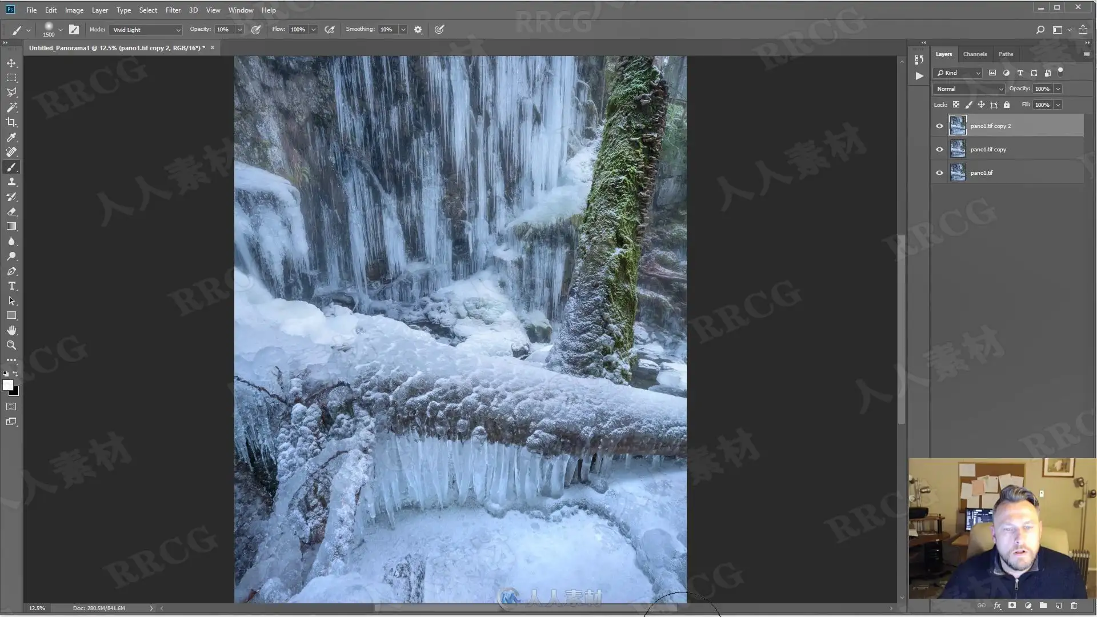Viewport: 1097px width, 617px height.
Task: Select the Eyedropper tool
Action: (11, 137)
